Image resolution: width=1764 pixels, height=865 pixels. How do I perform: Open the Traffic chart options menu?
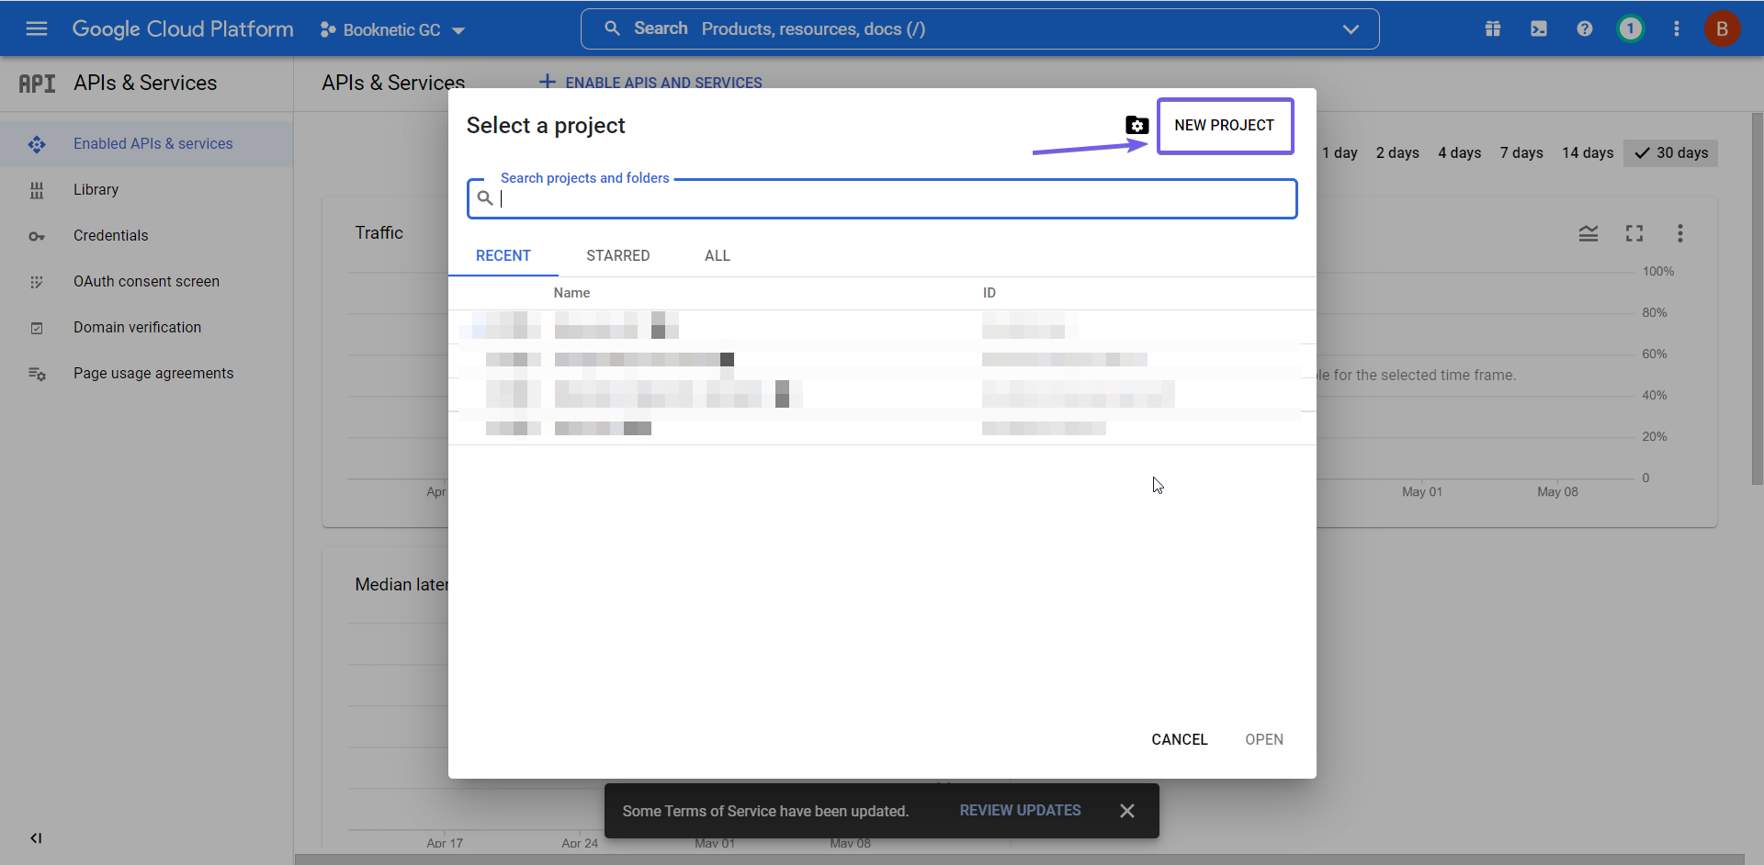1680,233
